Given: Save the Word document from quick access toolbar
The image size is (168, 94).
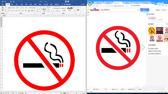Looking at the screenshot, I should click(3, 2).
